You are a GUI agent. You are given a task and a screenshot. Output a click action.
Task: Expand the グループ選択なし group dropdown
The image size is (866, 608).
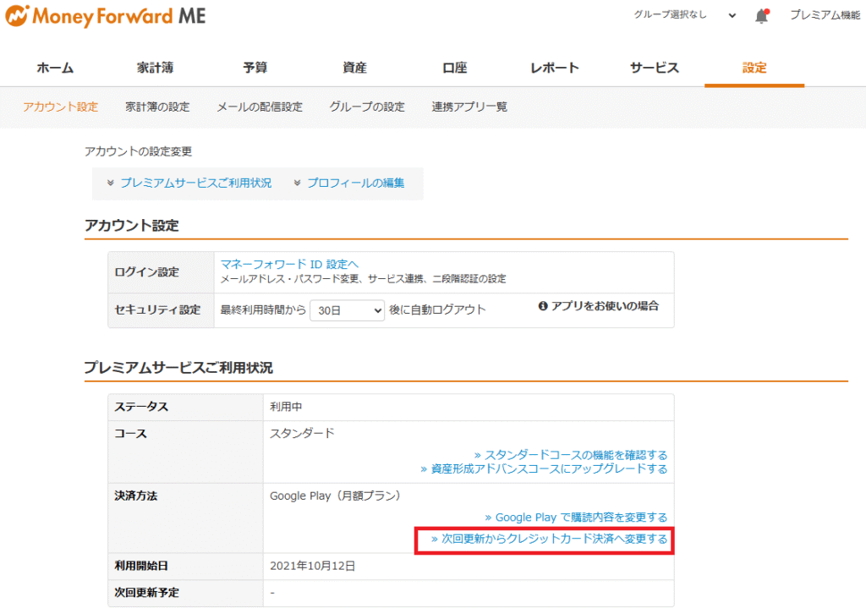tap(685, 15)
